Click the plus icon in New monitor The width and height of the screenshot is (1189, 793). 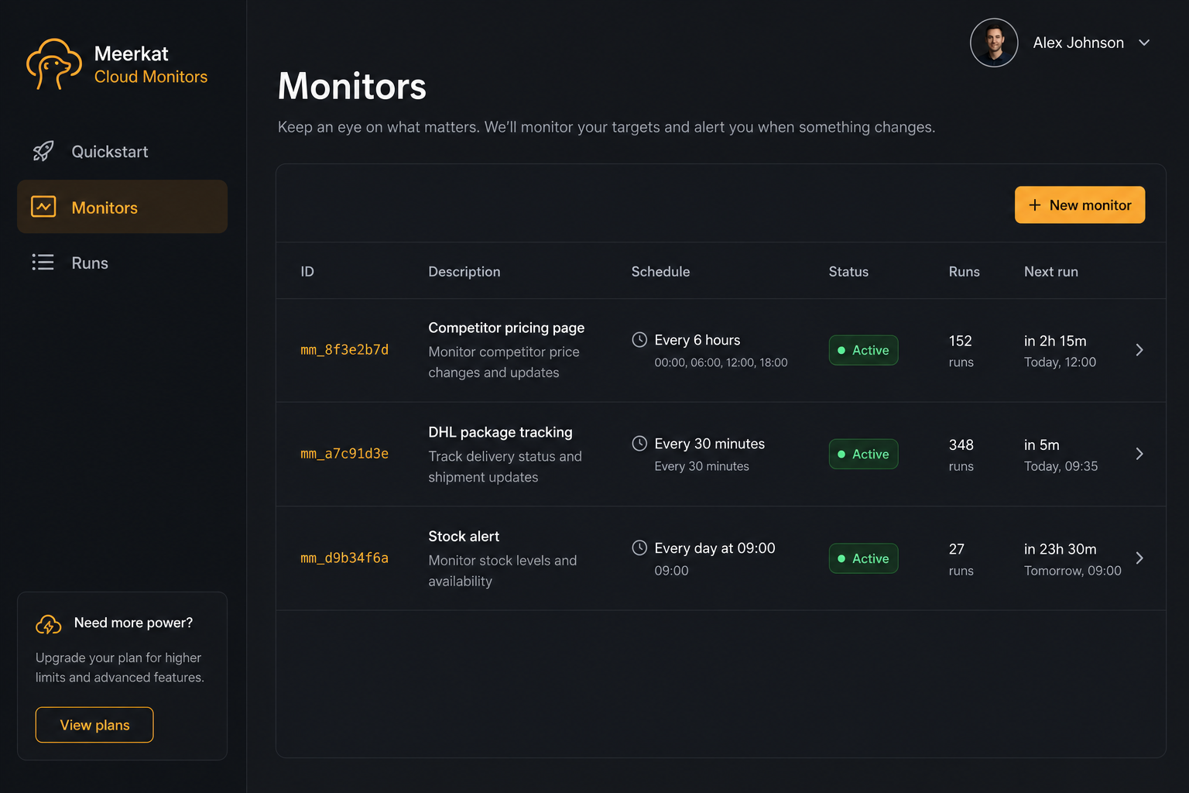1035,205
